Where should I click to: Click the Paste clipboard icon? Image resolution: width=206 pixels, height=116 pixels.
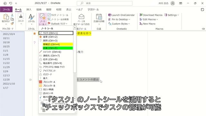coord(6,17)
